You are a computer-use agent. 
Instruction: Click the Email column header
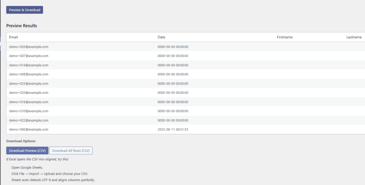[x=14, y=37]
